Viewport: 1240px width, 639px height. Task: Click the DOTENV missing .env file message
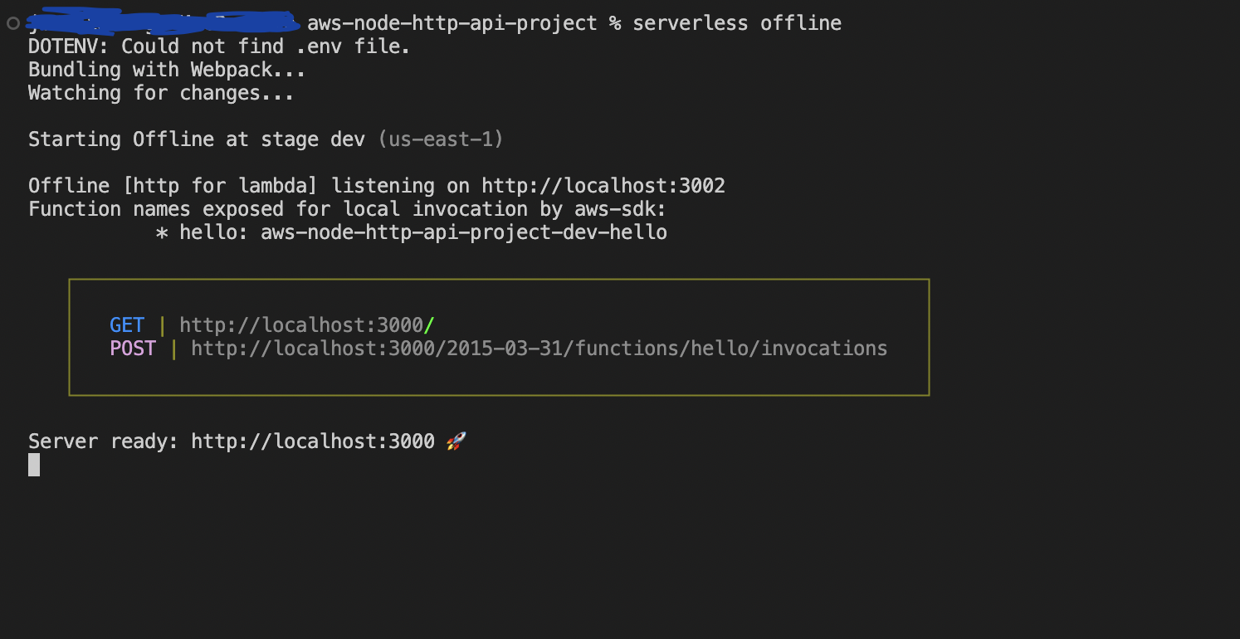[219, 46]
